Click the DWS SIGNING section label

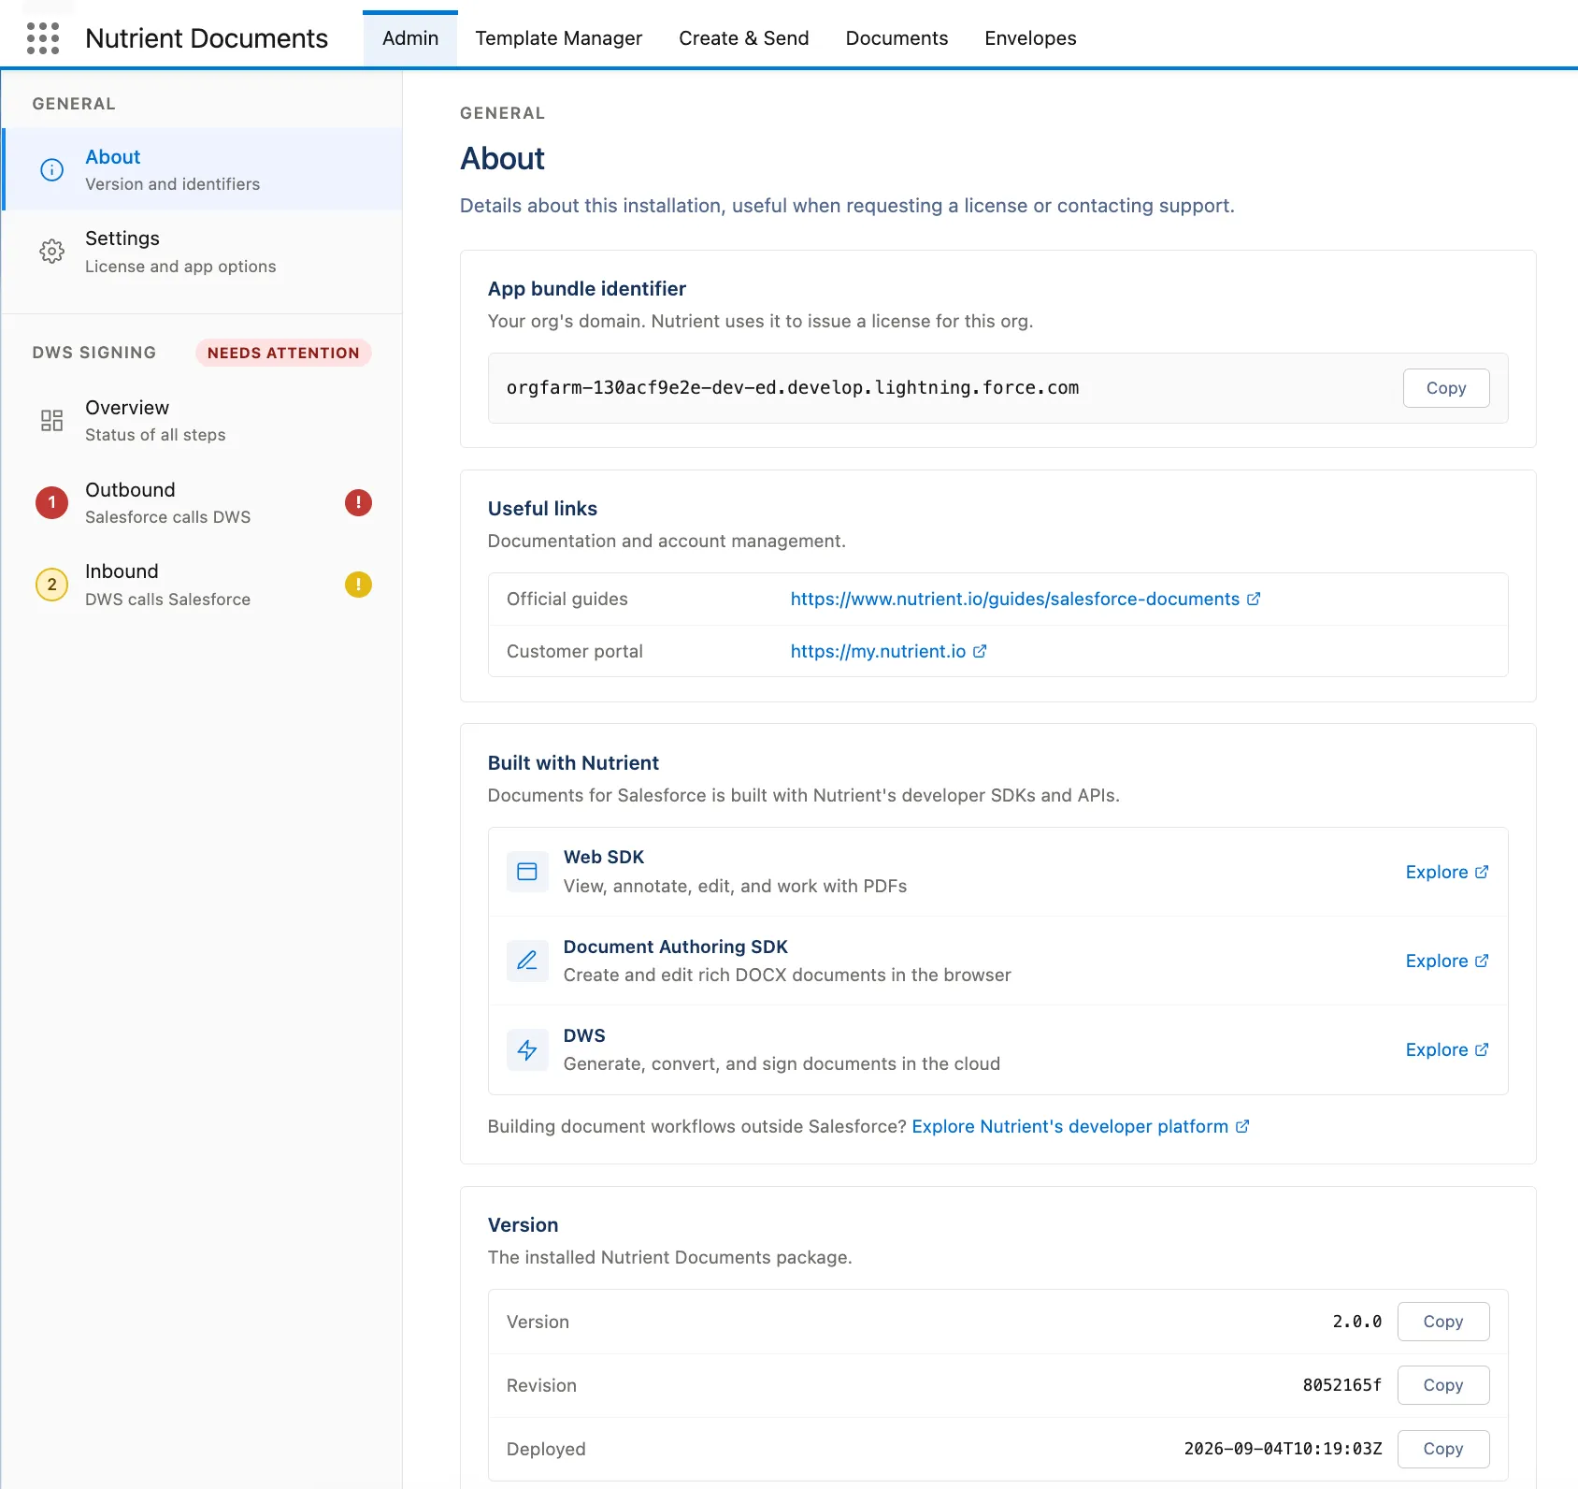pyautogui.click(x=94, y=353)
